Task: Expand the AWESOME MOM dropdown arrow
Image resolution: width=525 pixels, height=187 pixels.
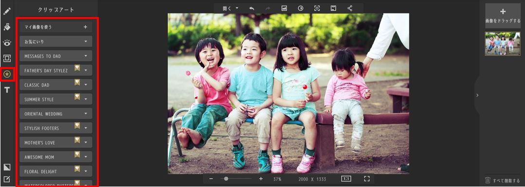Action: point(86,156)
